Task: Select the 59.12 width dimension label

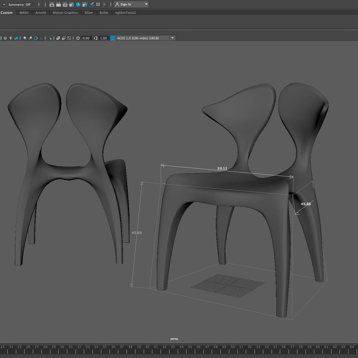Action: click(222, 168)
